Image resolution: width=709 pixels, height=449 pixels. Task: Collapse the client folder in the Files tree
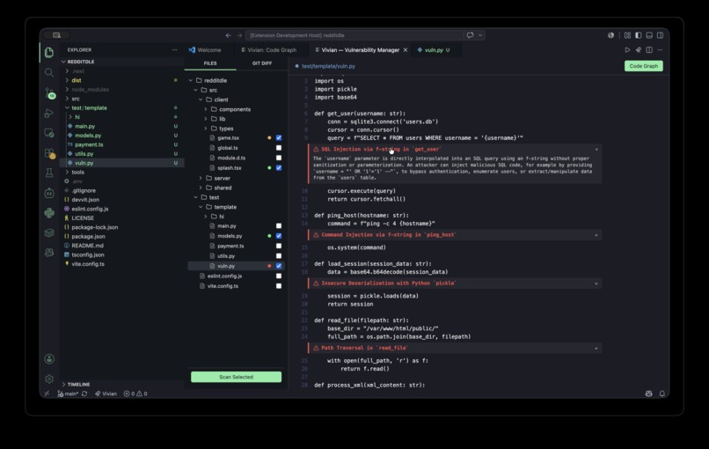(x=201, y=99)
